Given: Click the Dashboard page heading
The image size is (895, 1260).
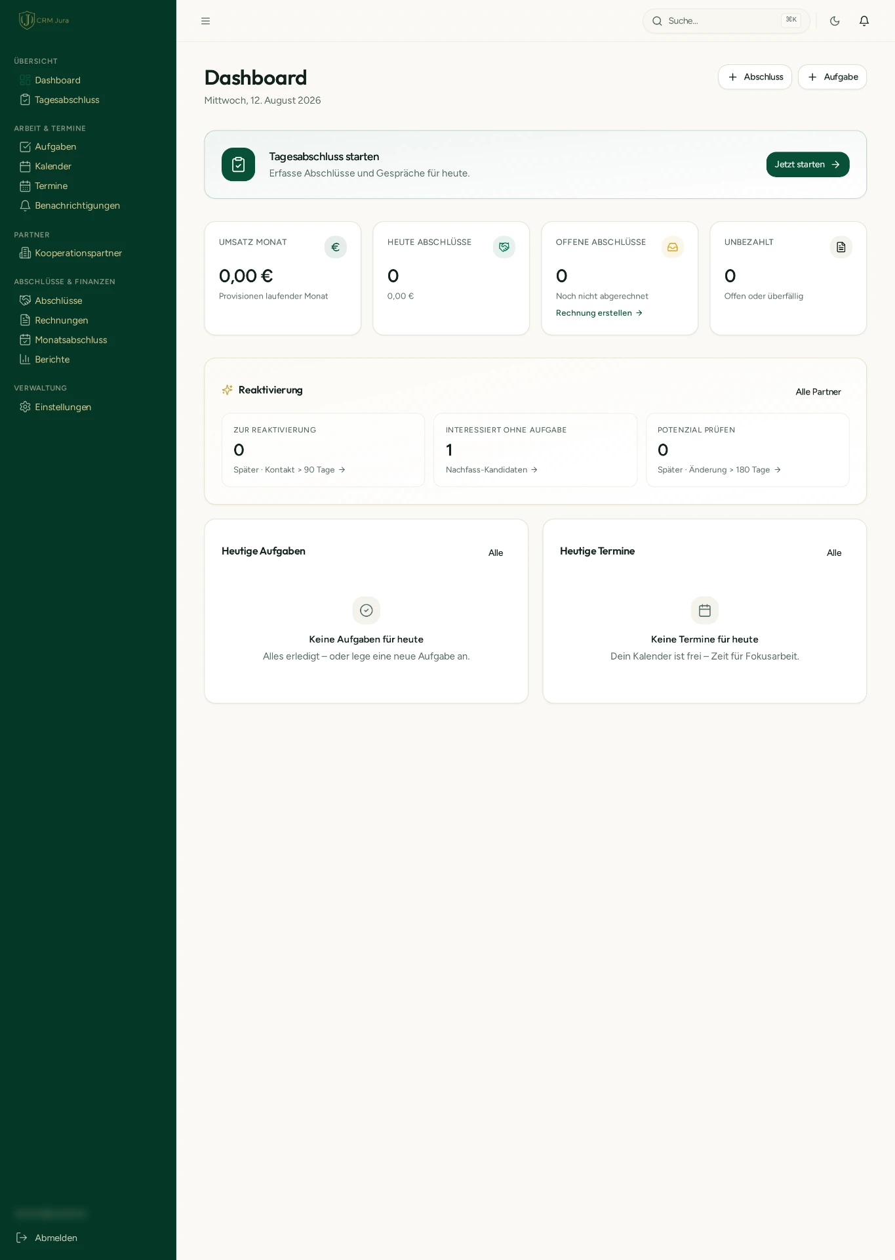Looking at the screenshot, I should click(256, 77).
